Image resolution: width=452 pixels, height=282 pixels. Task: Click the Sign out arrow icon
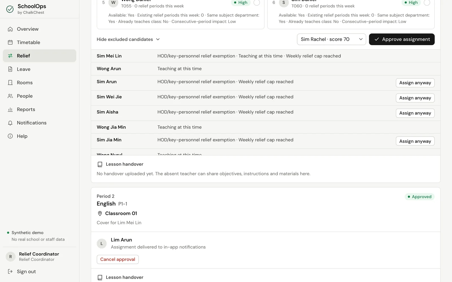pos(10,271)
